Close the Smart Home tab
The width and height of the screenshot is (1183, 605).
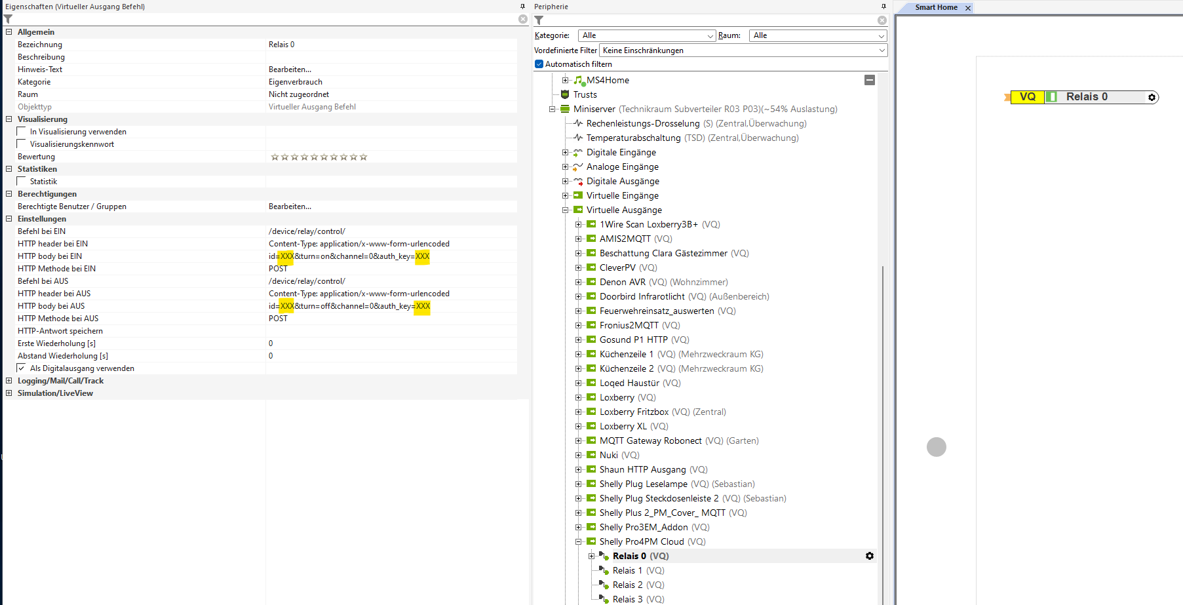tap(967, 8)
